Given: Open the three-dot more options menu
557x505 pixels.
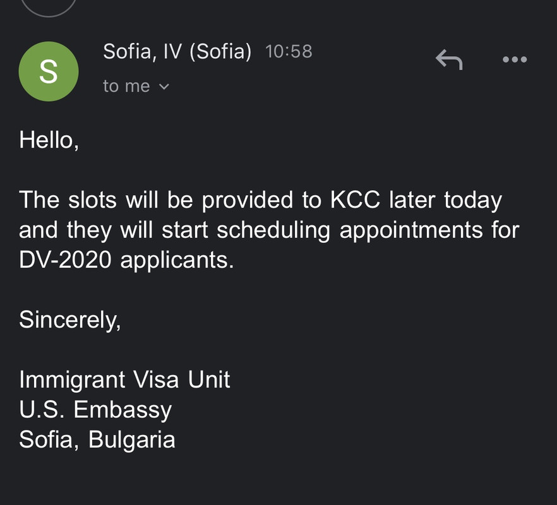Looking at the screenshot, I should point(514,59).
